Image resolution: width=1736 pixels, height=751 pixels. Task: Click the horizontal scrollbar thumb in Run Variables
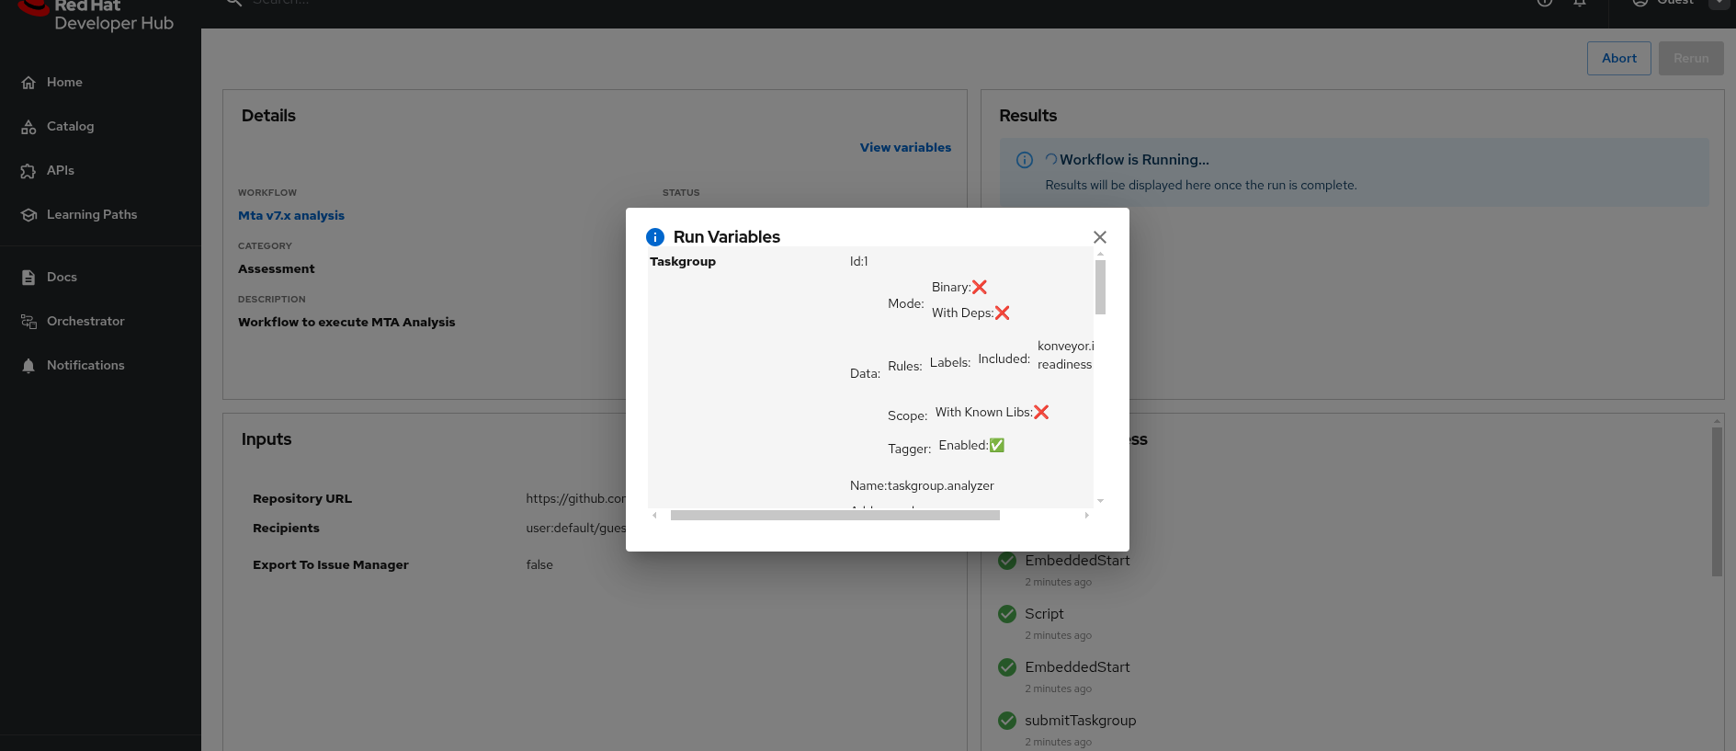pos(835,516)
